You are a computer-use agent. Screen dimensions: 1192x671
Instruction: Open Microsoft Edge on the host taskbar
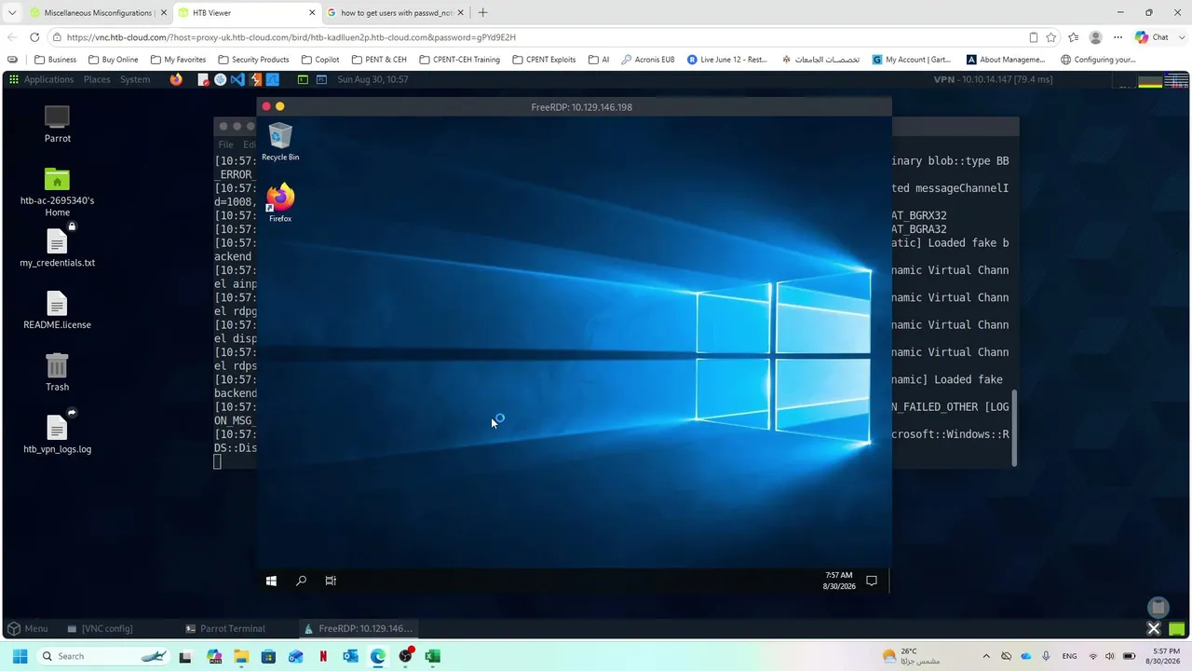coord(378,656)
